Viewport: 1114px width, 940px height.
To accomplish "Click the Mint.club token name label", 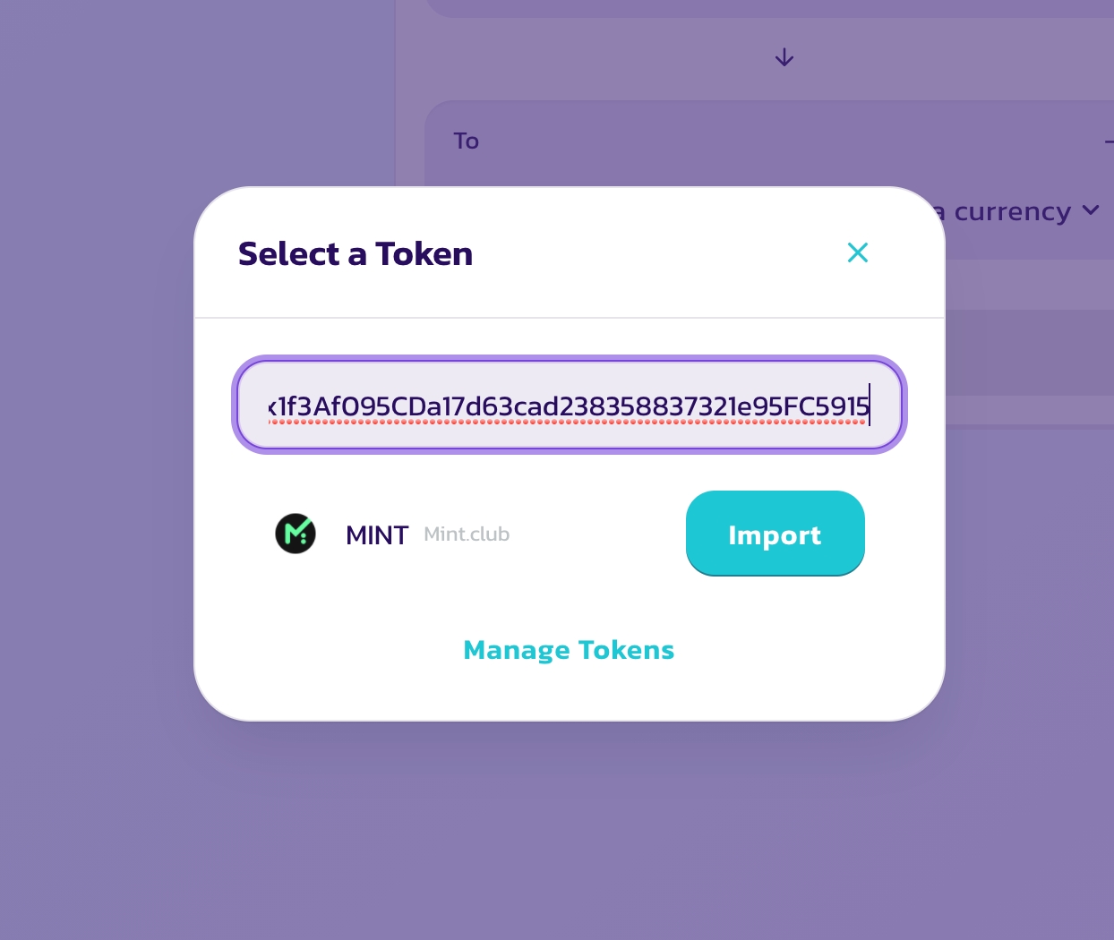I will 467,534.
